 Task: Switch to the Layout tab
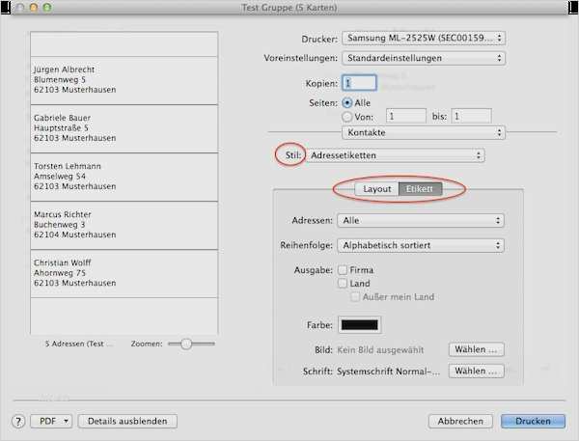(x=376, y=189)
